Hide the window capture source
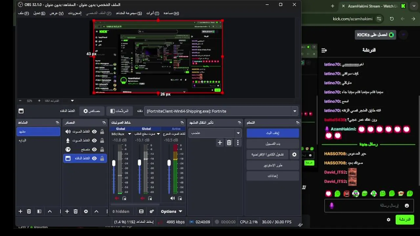This screenshot has width=420, height=236. pos(94,158)
